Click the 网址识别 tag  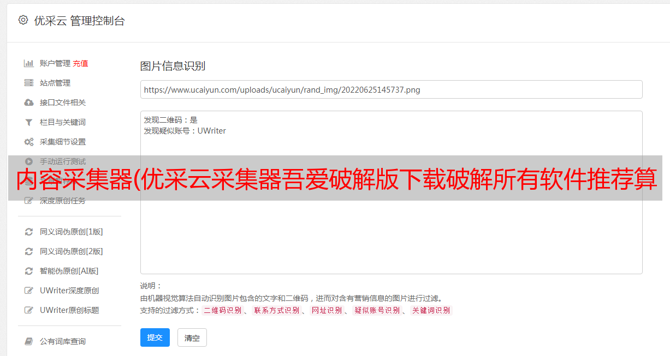(327, 310)
